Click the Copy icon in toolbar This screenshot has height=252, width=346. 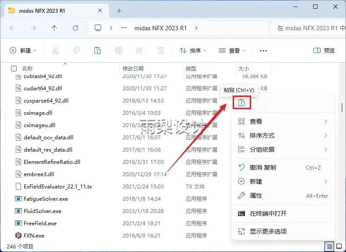pos(76,51)
